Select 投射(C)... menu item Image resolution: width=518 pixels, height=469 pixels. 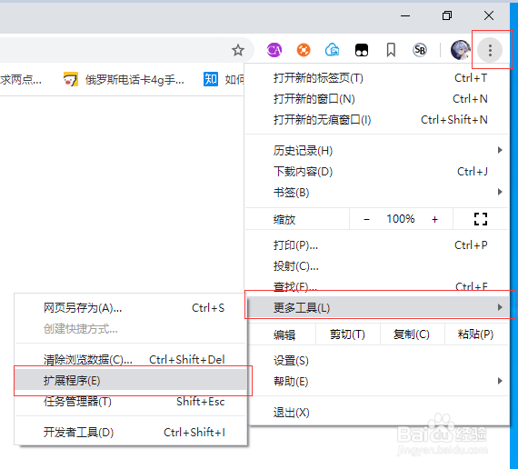(x=376, y=266)
